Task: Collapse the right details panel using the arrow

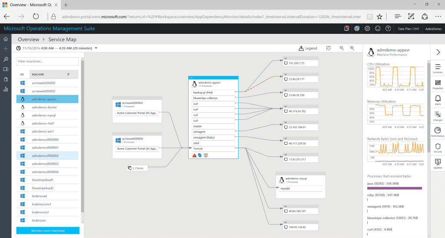Action: [438, 52]
